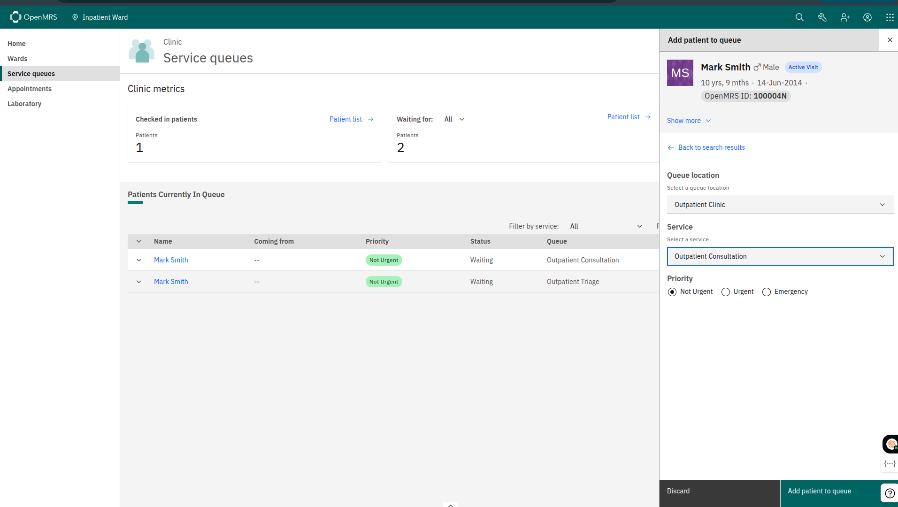This screenshot has height=507, width=898.
Task: Click the OpenMRS logo
Action: (33, 17)
